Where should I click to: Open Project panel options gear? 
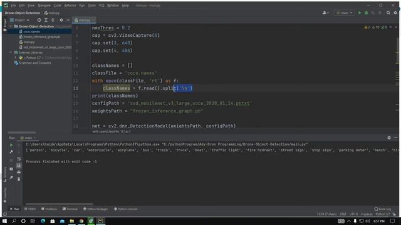61,20
